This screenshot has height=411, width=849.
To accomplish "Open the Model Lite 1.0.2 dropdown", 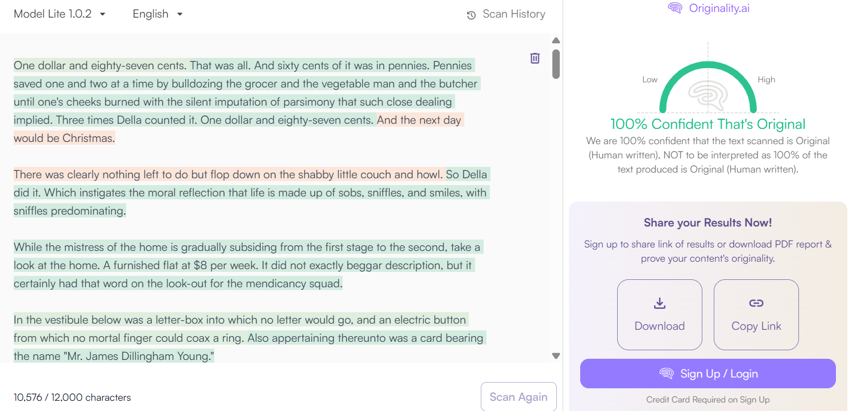I will 60,14.
